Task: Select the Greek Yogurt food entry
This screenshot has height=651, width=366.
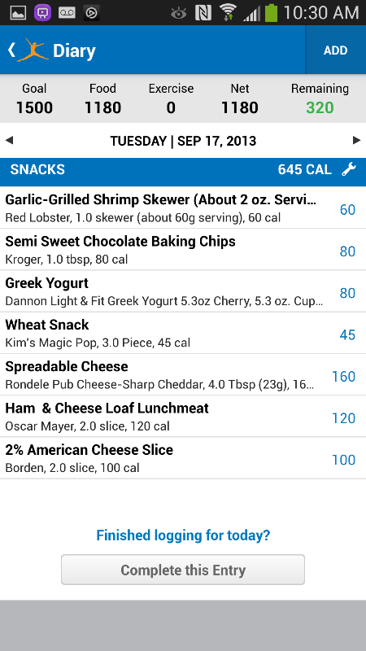Action: pyautogui.click(x=183, y=291)
